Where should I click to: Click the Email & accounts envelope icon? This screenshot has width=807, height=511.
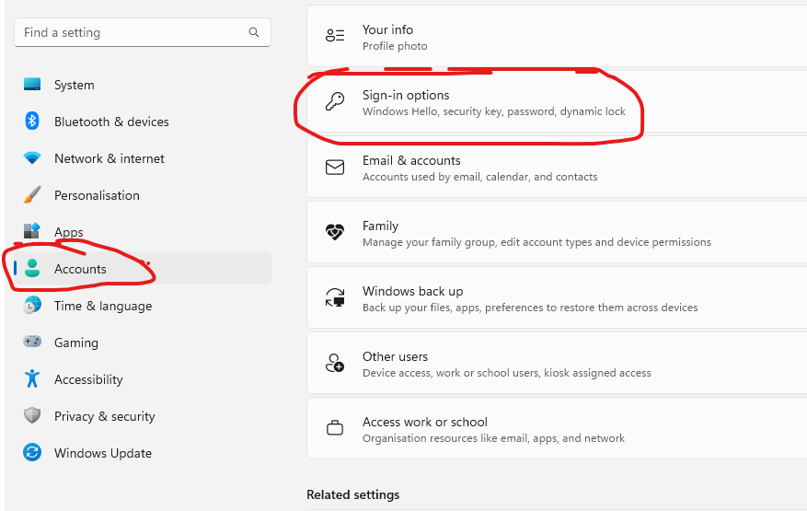(x=335, y=168)
